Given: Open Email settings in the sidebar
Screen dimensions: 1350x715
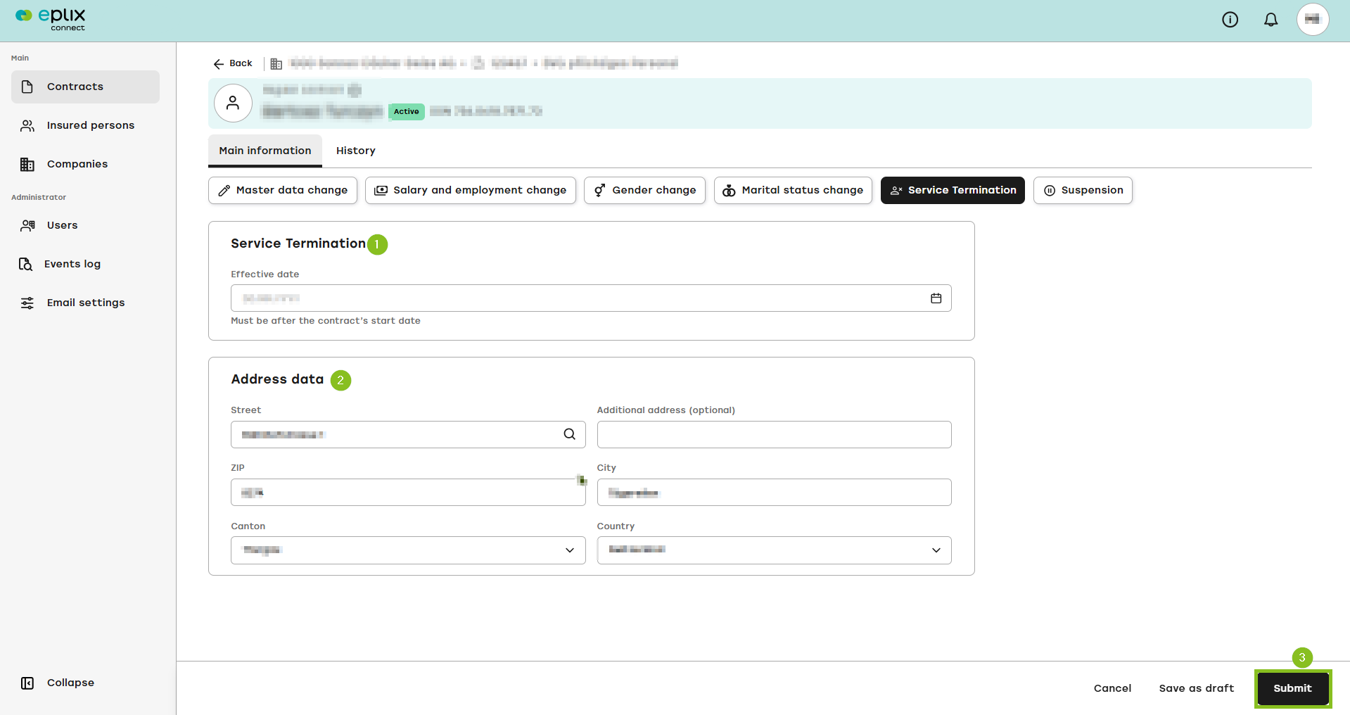Looking at the screenshot, I should pos(85,303).
